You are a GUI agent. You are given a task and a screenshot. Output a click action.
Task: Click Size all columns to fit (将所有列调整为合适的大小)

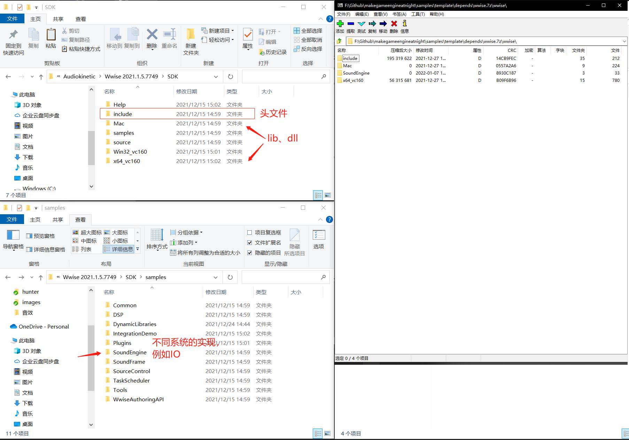coord(205,253)
